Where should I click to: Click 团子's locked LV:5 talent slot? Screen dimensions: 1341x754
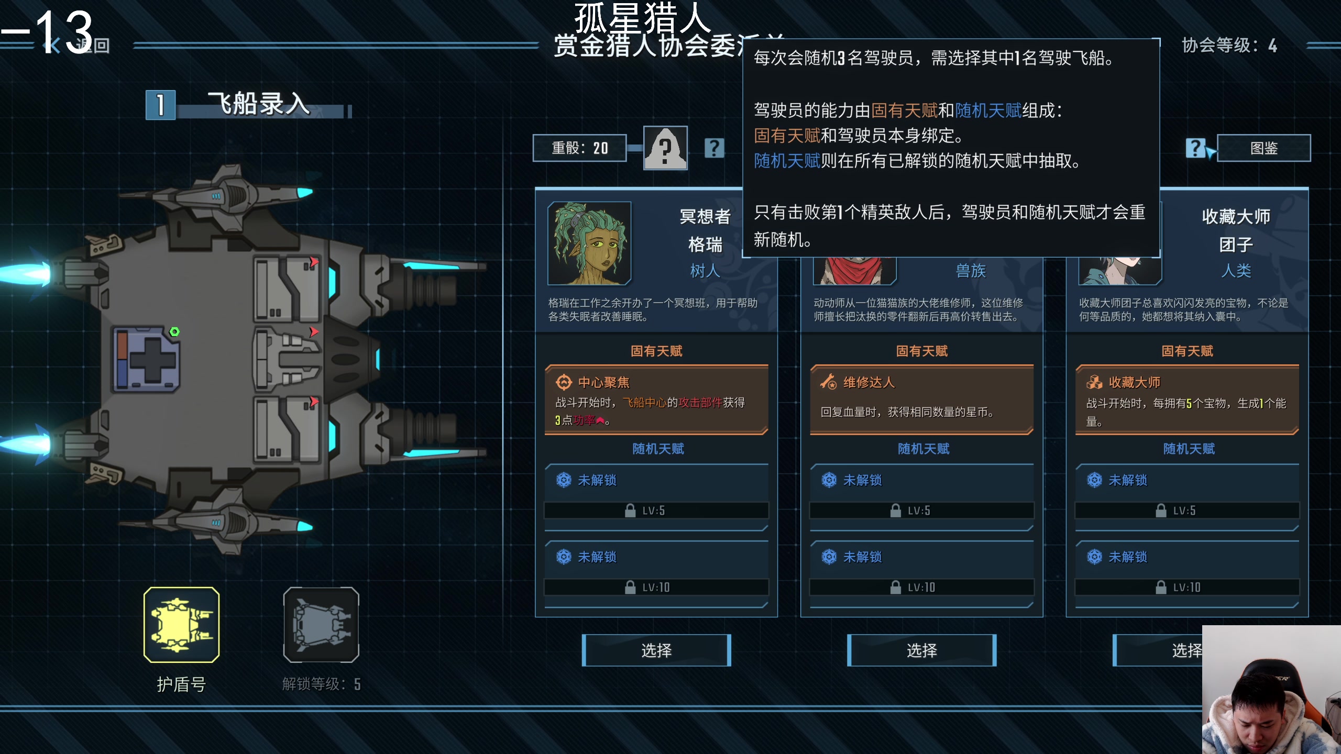(x=1188, y=496)
